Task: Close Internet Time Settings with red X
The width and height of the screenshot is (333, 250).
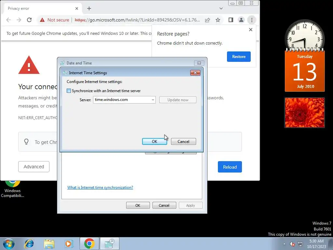Action: (x=195, y=73)
